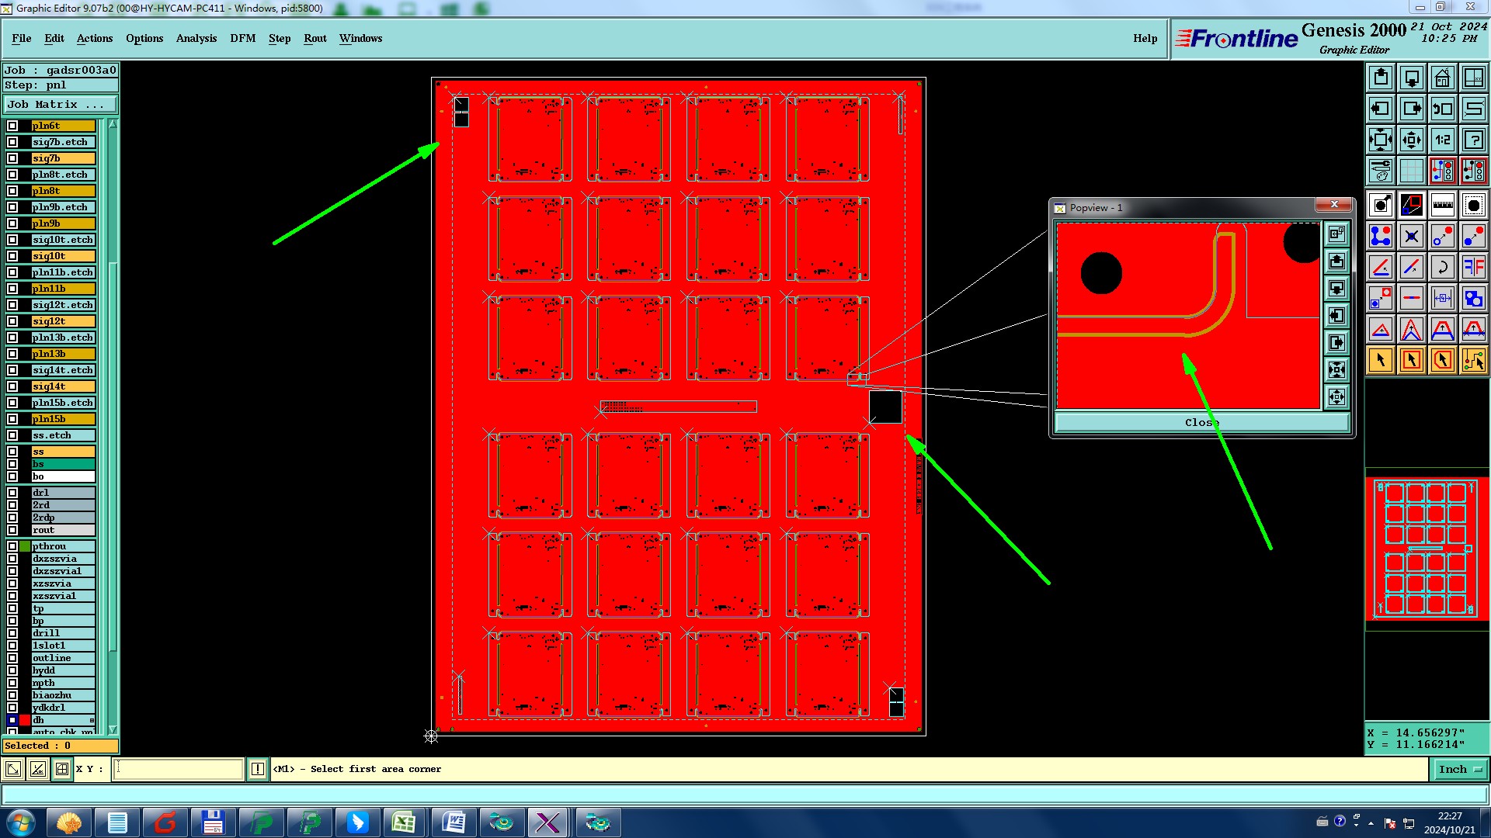Click the question mark query icon
Screen dimensions: 1491x838
[1473, 140]
